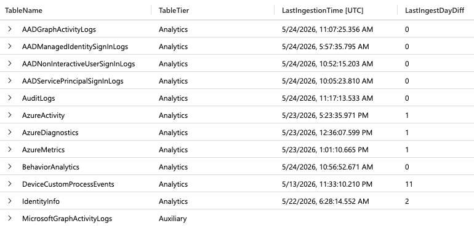The height and width of the screenshot is (226, 474).
Task: Click ingestion time 5/24/2026, 11:17:13.533 AM
Action: pyautogui.click(x=327, y=98)
